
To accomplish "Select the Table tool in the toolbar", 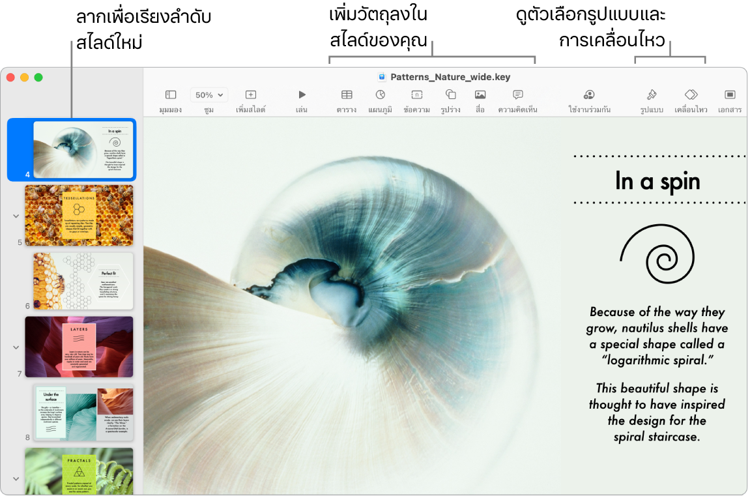I will pos(346,96).
